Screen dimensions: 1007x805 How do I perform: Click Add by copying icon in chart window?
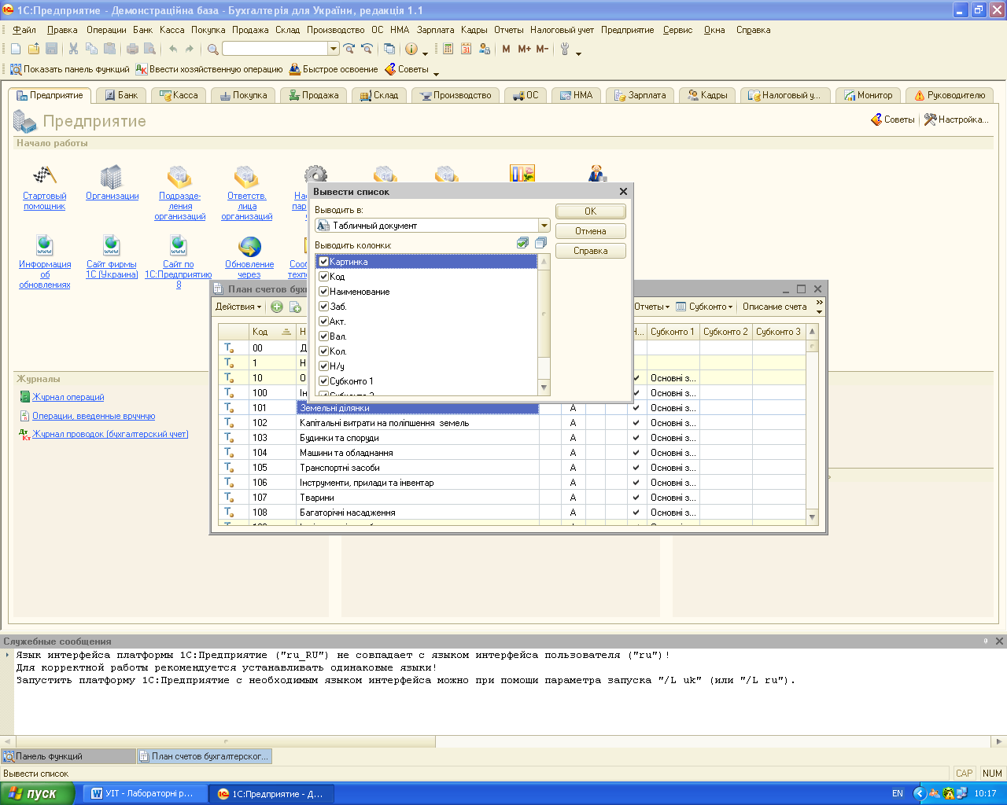point(296,307)
